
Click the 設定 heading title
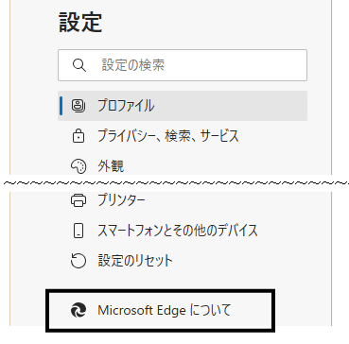[80, 23]
